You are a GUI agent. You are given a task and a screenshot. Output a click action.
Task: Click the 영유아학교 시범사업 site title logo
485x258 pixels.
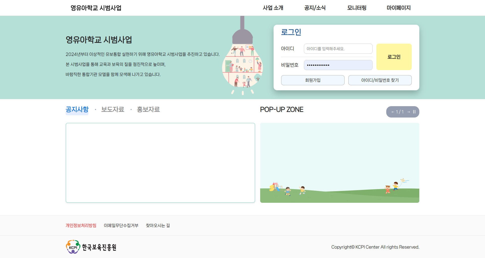(x=96, y=8)
